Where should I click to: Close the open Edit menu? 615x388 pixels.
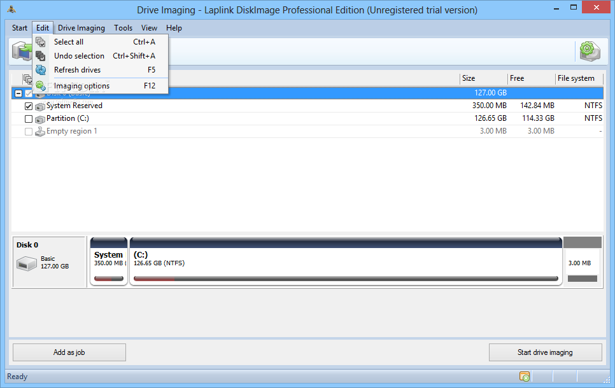[43, 28]
